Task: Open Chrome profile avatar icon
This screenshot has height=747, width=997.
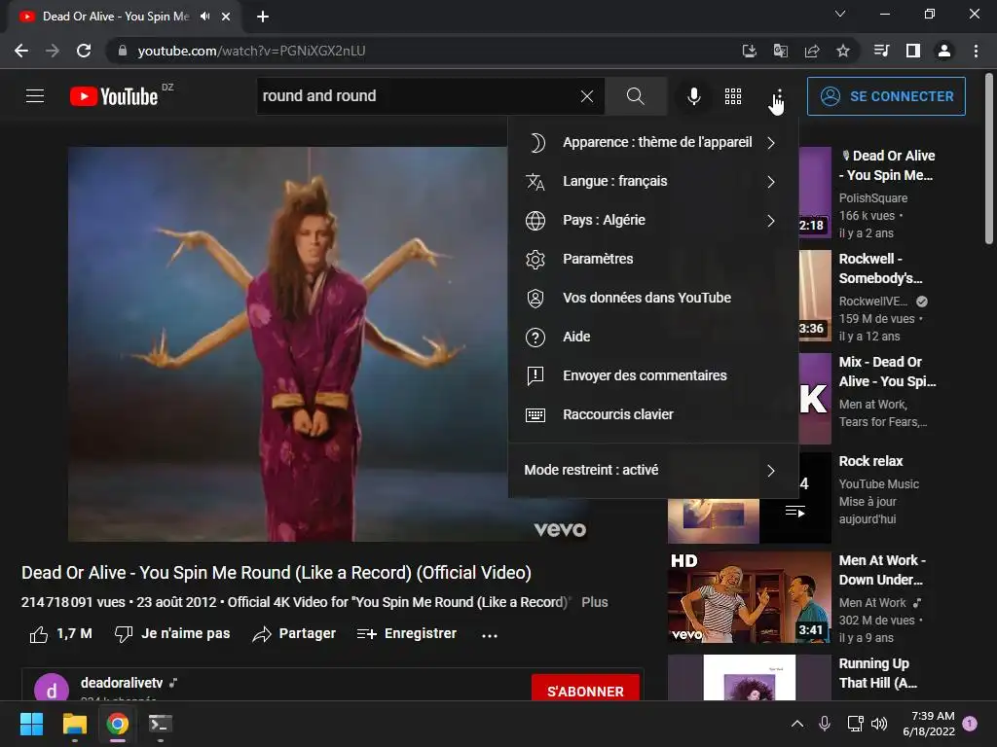Action: [944, 51]
